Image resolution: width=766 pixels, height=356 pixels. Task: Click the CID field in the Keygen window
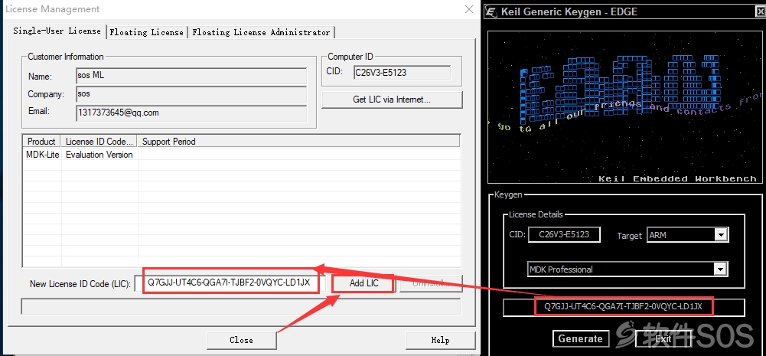click(564, 234)
